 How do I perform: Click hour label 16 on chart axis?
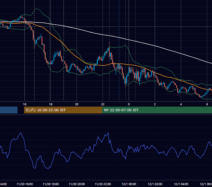click(25, 104)
